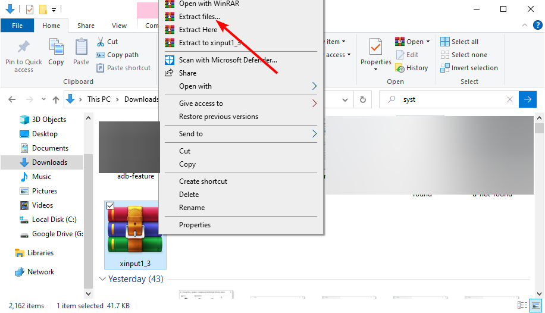
Task: Open Network in the navigation pane
Action: click(34, 271)
